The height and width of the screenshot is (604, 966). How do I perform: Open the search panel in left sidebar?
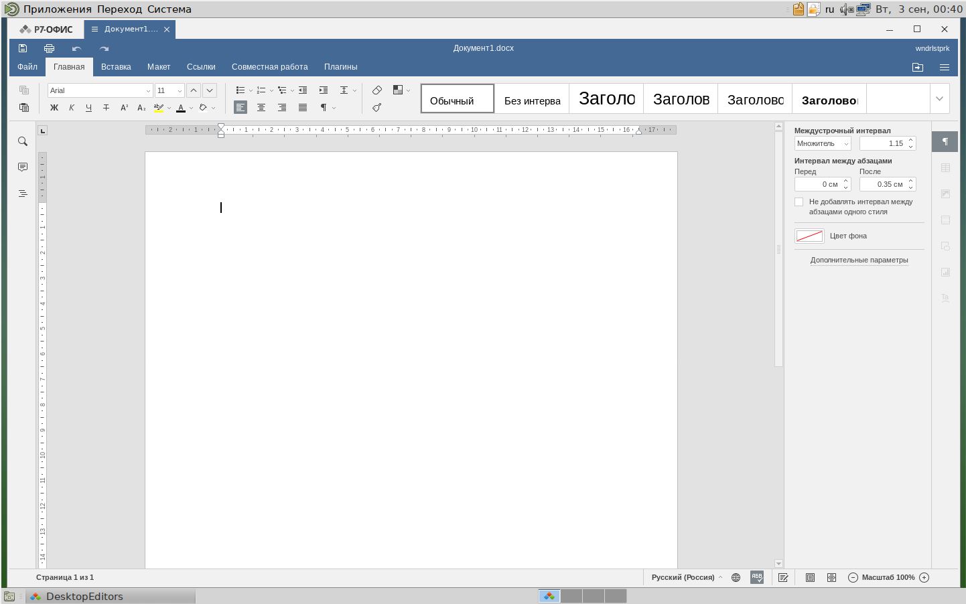[23, 141]
